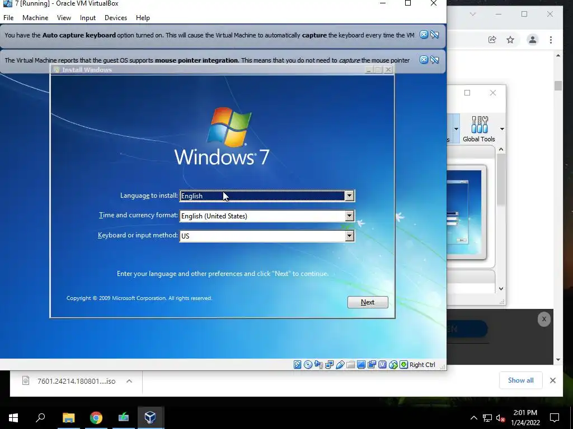
Task: Click the VM preview thumbnail in Manager
Action: coord(466,212)
